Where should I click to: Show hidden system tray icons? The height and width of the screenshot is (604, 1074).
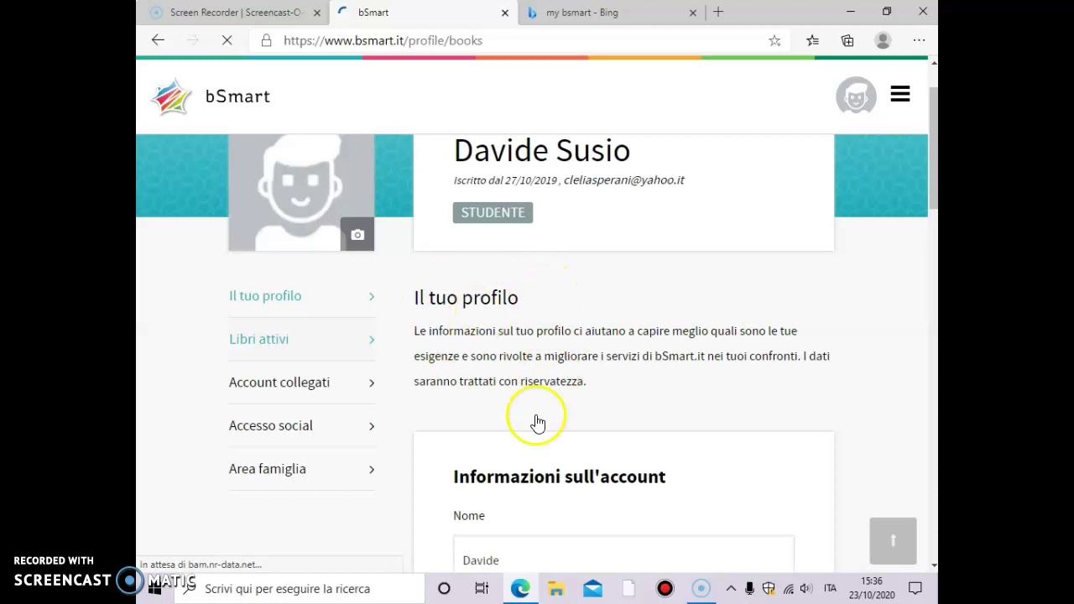click(731, 589)
